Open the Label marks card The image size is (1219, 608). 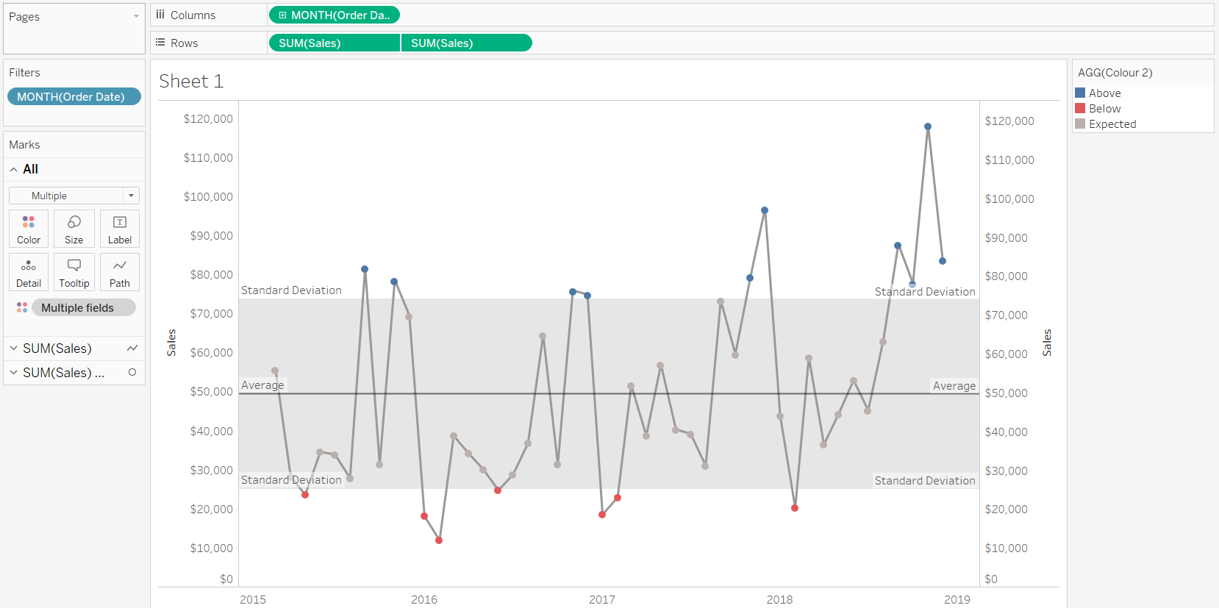120,229
